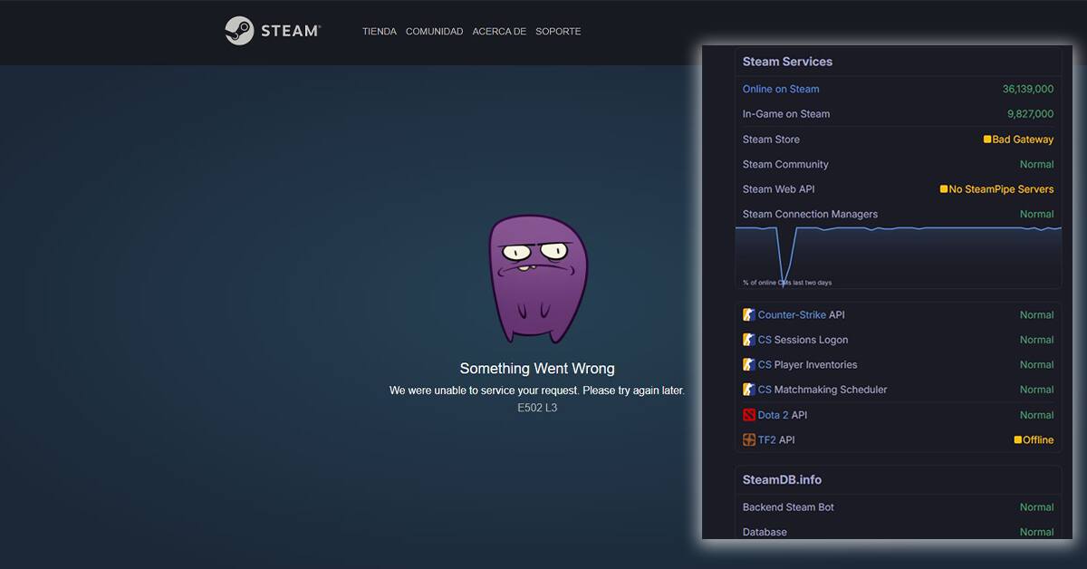The image size is (1087, 569).
Task: Click the CS icon beside Sessions Logon
Action: (x=749, y=340)
